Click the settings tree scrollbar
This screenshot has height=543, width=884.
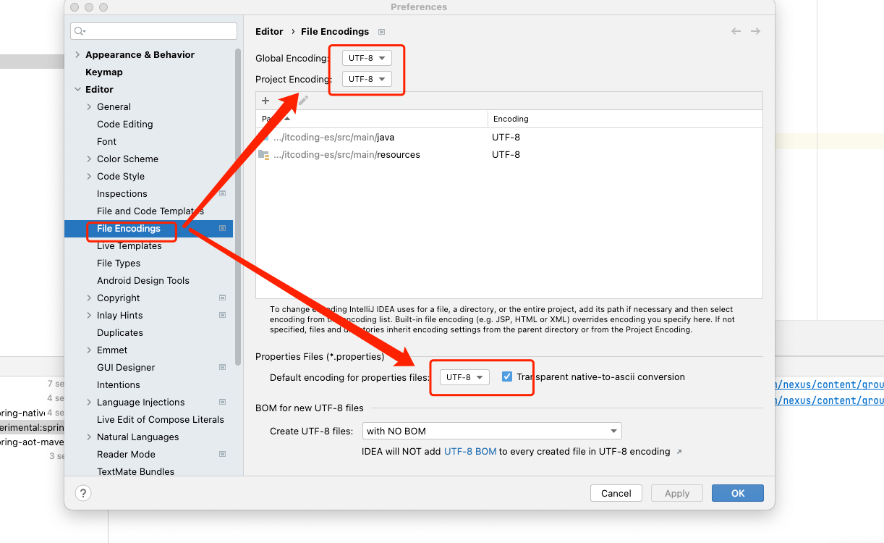(237, 206)
